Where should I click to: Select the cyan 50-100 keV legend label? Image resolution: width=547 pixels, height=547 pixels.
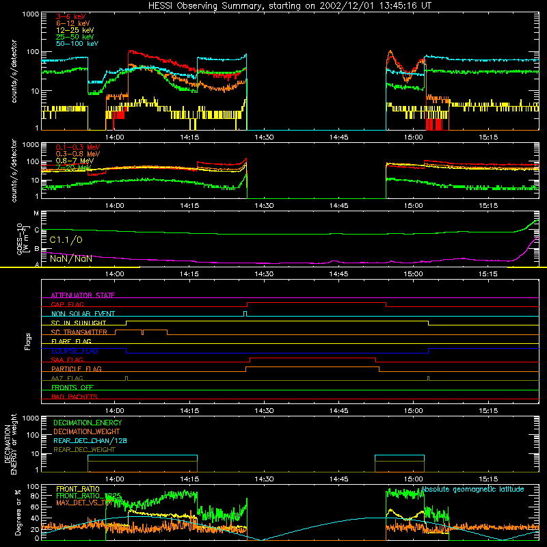(x=77, y=44)
